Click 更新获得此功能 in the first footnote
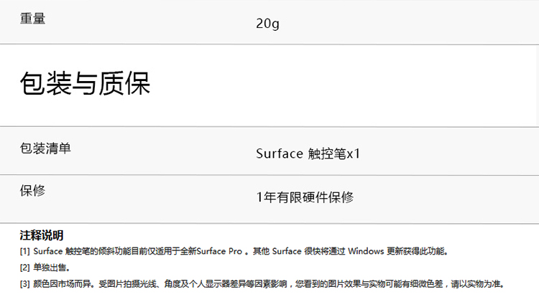Viewport: 539px width, 297px height. coord(416,252)
